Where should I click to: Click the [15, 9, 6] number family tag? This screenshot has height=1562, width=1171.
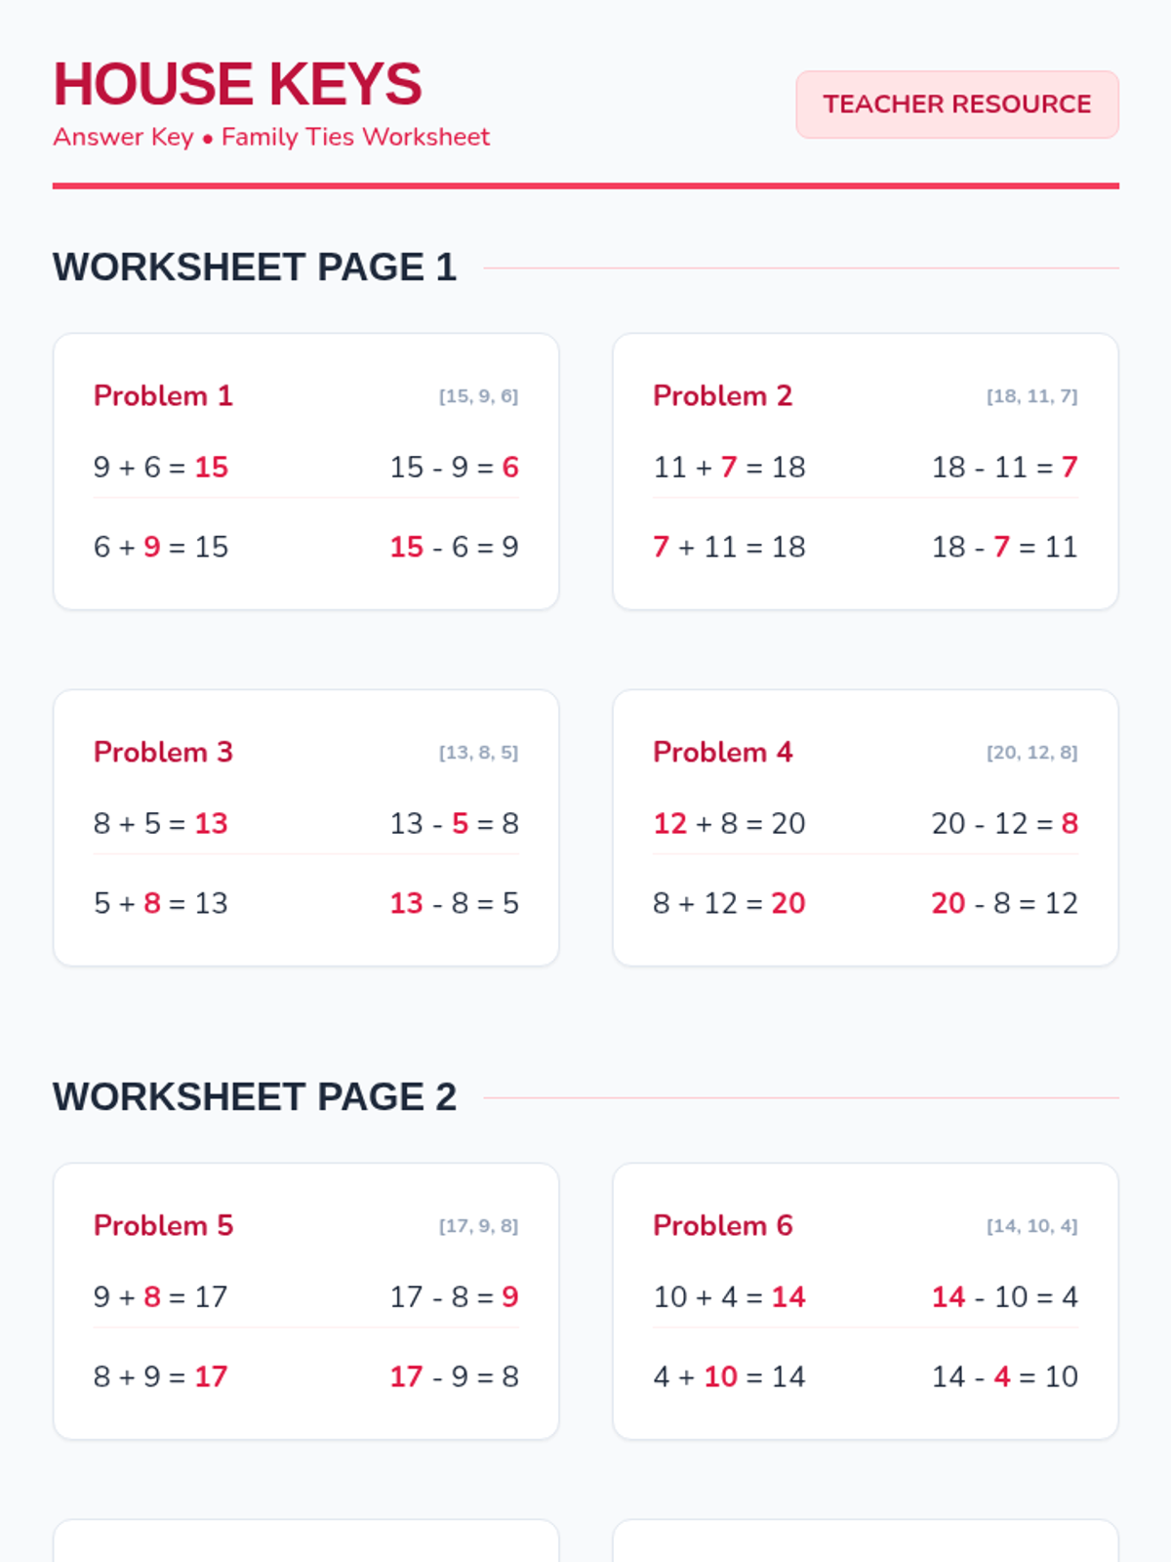[x=478, y=396]
